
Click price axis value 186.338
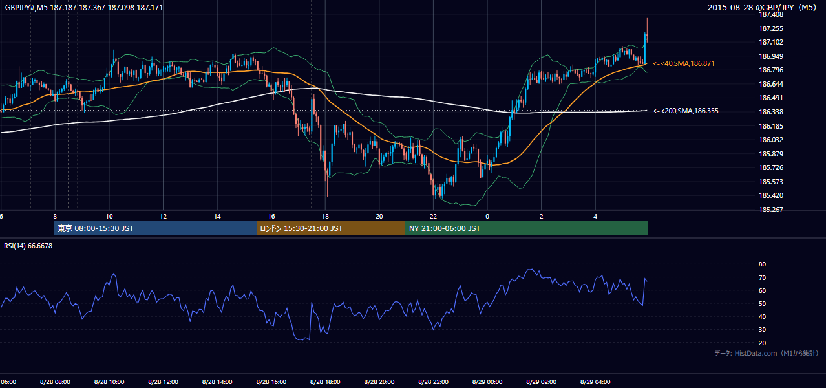coord(770,112)
